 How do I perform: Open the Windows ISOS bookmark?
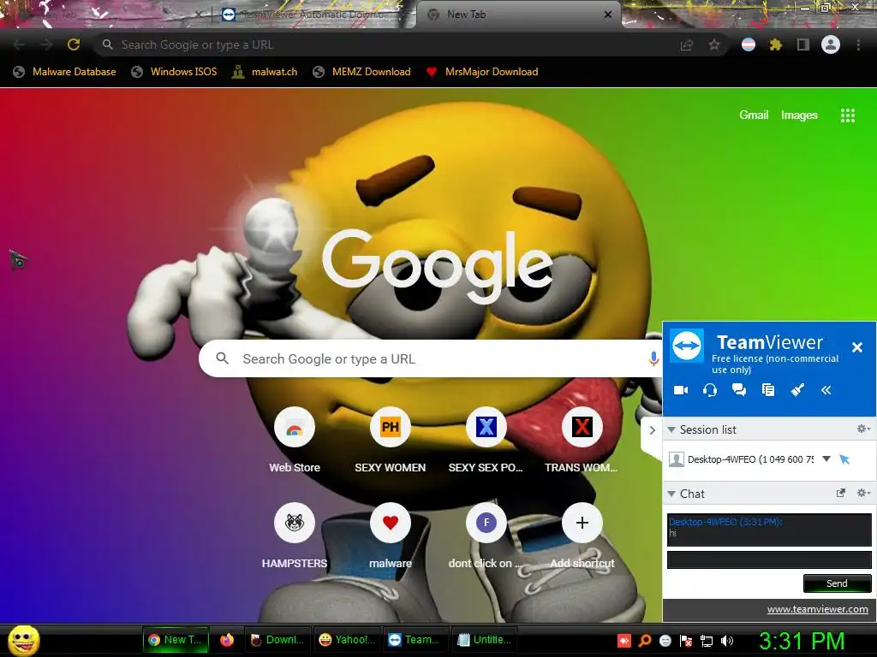(x=174, y=72)
